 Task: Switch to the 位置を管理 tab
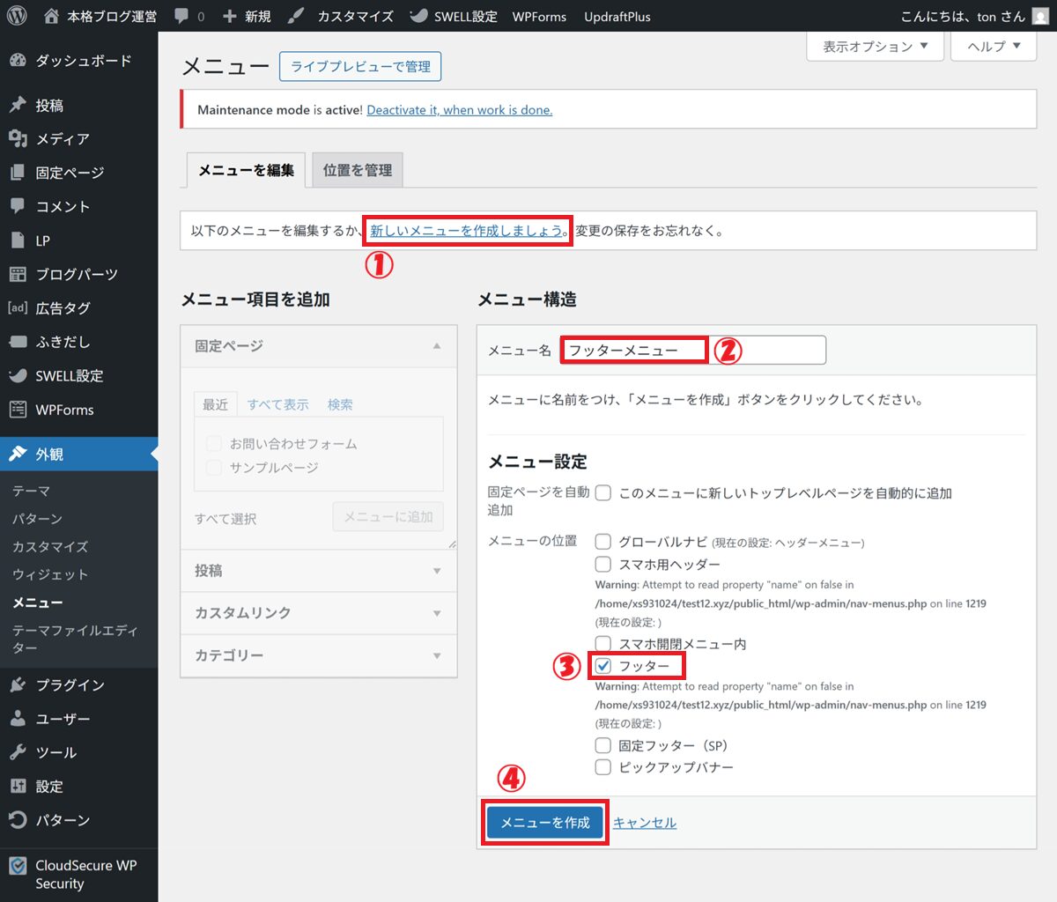pyautogui.click(x=358, y=170)
